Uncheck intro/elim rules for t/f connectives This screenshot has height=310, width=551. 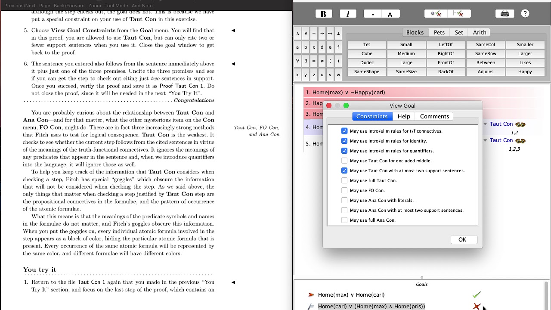[x=344, y=131]
